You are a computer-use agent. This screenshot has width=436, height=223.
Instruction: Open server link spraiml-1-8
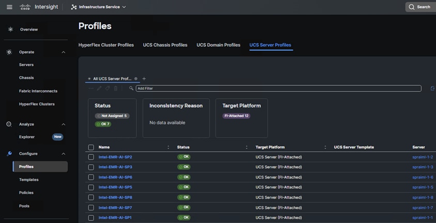point(423,198)
